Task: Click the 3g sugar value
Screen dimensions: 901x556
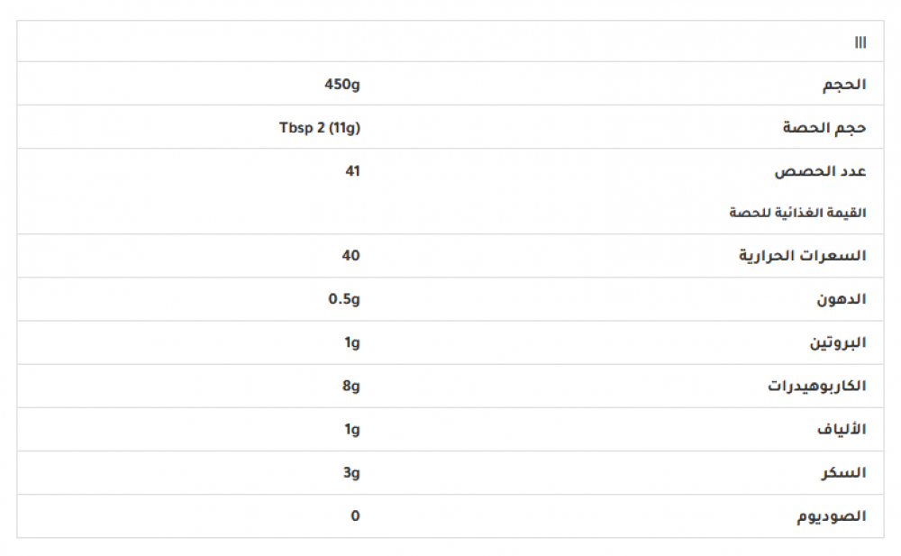Action: [351, 472]
